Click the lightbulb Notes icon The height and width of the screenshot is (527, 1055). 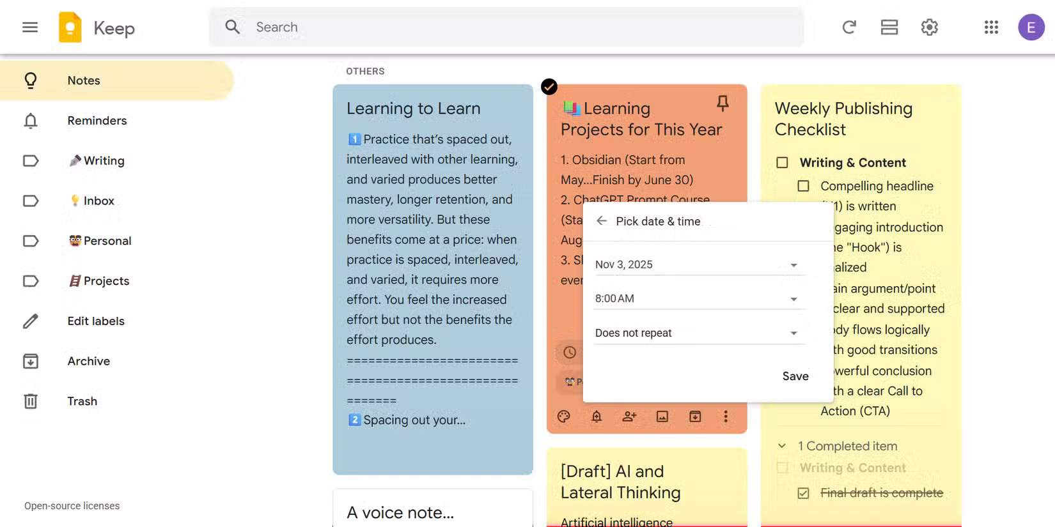pos(31,80)
